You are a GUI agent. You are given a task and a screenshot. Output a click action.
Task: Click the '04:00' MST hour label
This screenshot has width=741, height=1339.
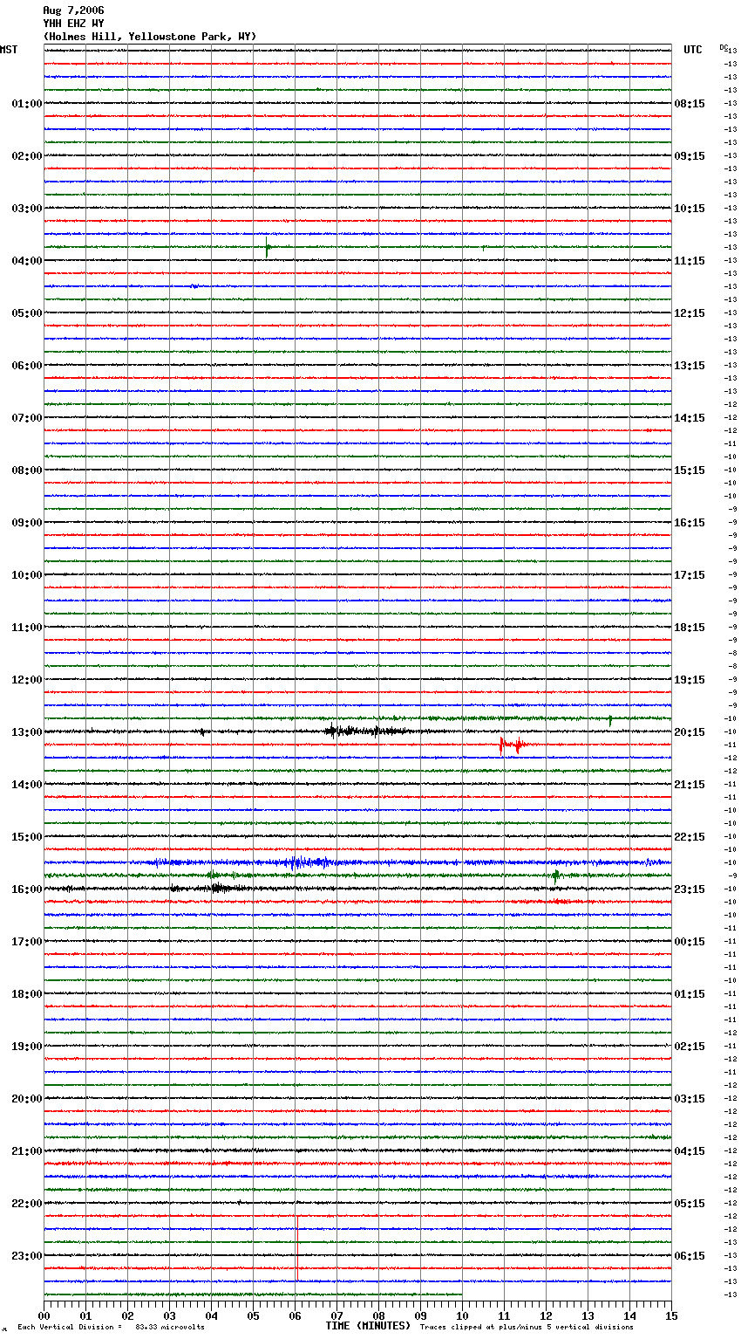(x=27, y=261)
